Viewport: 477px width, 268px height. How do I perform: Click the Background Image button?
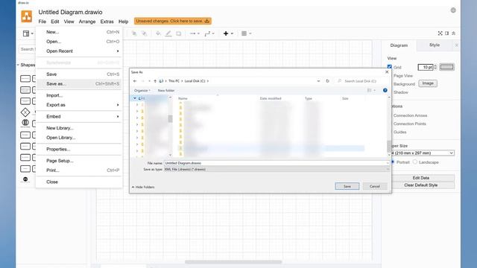coord(428,83)
